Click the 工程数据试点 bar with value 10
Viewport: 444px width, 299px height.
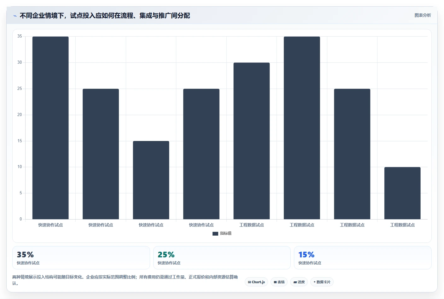402,193
